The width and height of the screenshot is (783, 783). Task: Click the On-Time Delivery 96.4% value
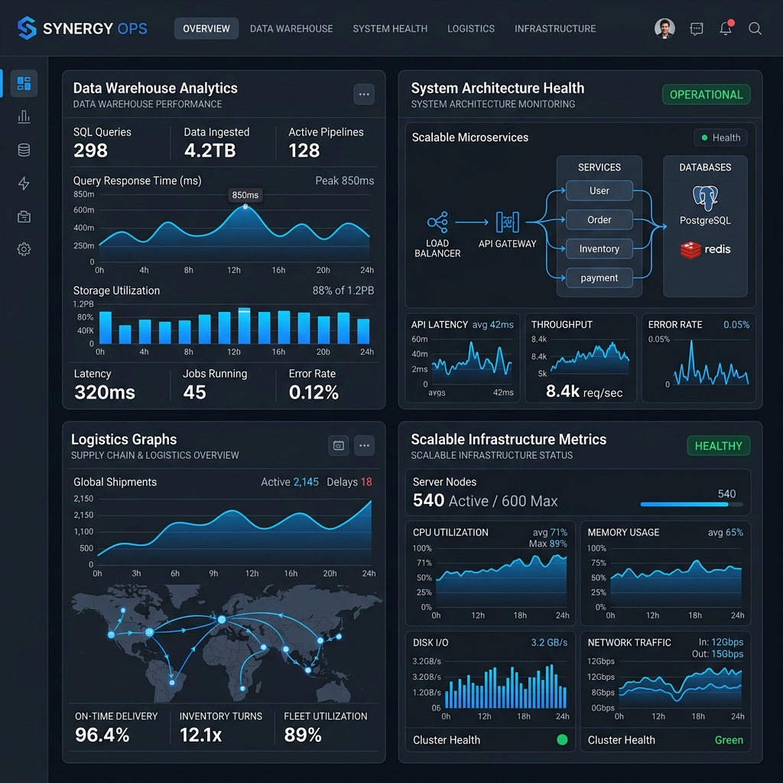click(x=102, y=735)
